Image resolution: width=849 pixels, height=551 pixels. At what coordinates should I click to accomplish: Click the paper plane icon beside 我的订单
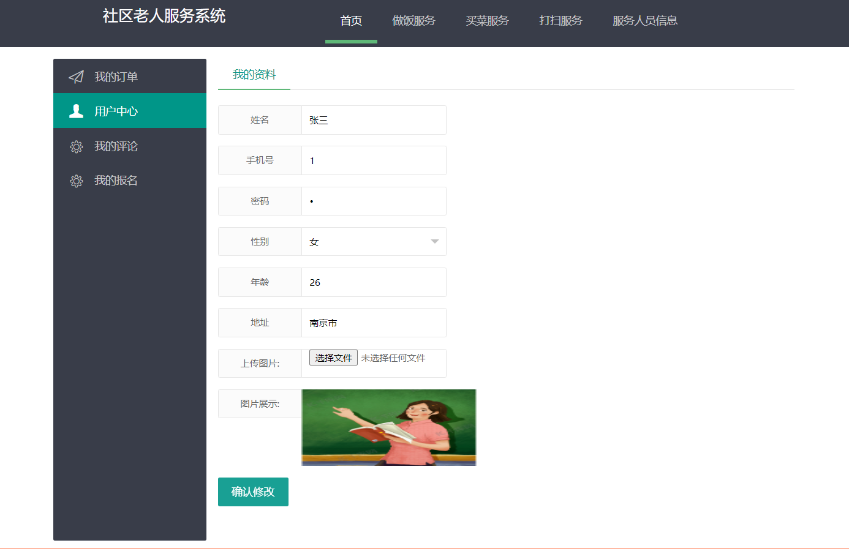tap(75, 76)
